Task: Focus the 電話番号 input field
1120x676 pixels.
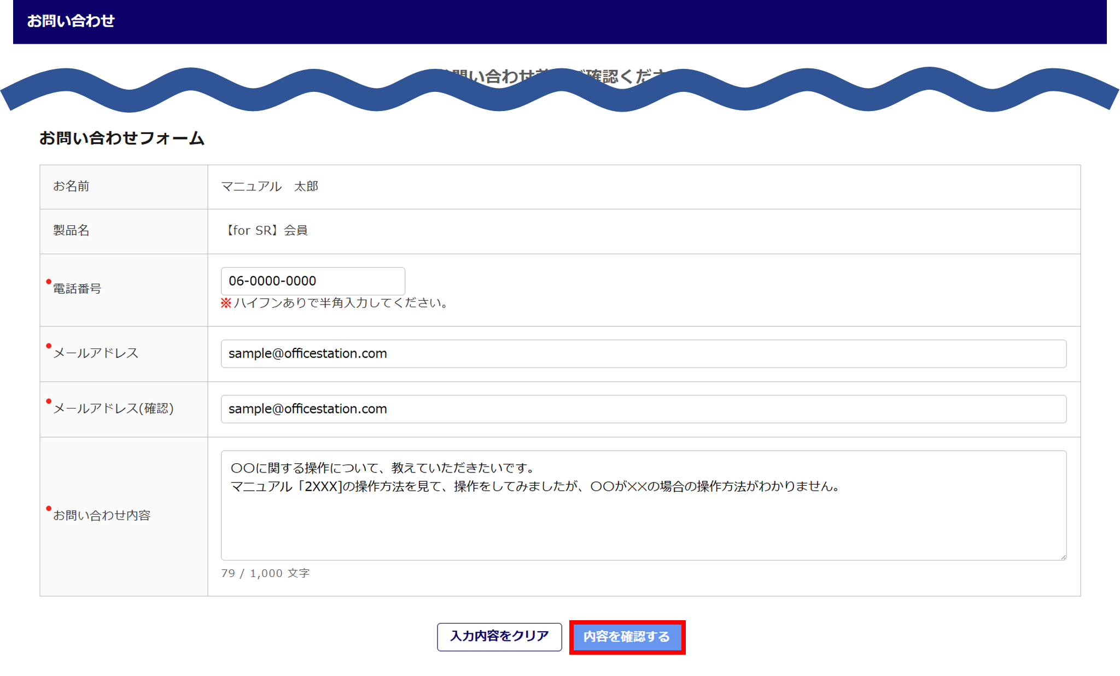Action: [312, 281]
